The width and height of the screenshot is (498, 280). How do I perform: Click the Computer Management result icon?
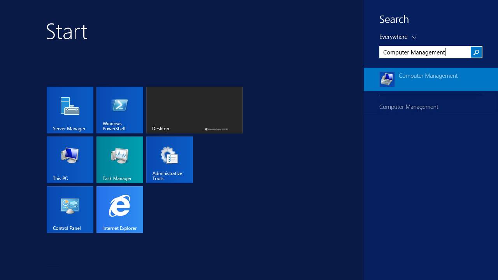coord(387,79)
